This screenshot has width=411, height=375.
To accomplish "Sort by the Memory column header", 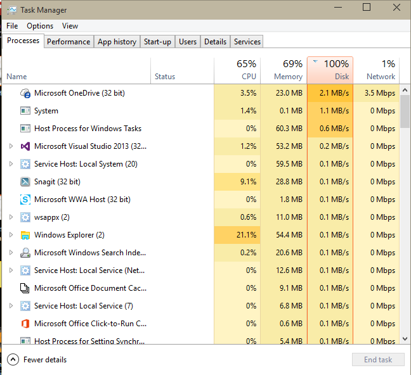I will (x=284, y=71).
